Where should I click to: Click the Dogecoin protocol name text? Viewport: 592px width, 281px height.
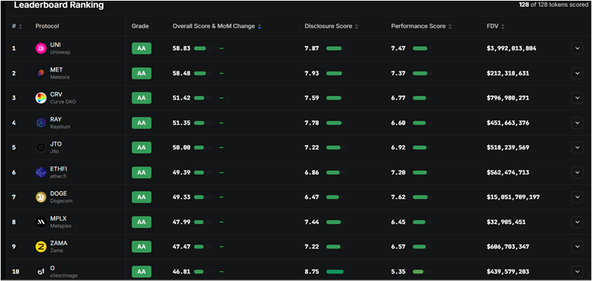click(61, 201)
